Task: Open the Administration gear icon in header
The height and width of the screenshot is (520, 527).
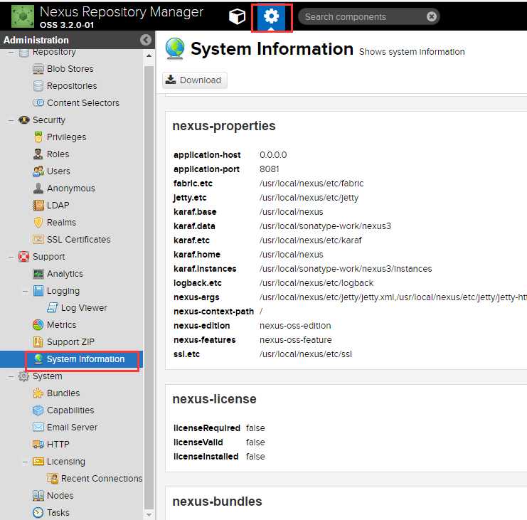Action: click(271, 16)
